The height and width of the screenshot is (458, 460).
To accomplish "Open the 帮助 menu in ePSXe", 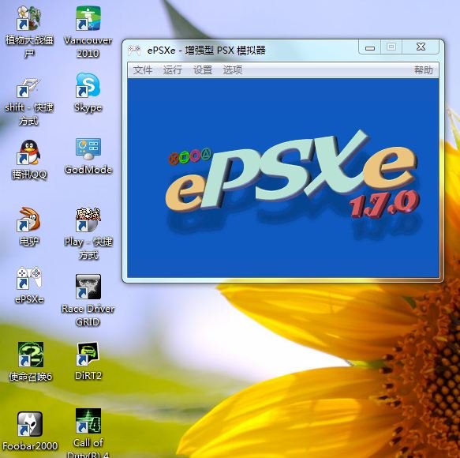I will click(424, 69).
